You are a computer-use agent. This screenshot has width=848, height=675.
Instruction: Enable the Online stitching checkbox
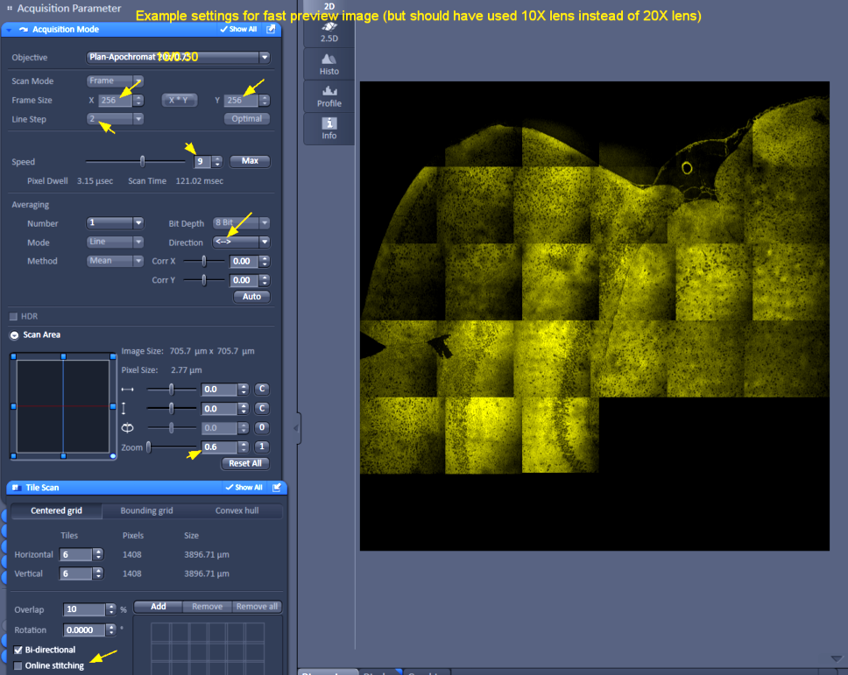point(18,666)
